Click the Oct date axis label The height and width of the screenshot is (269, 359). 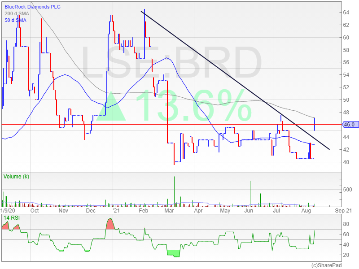pyautogui.click(x=35, y=210)
